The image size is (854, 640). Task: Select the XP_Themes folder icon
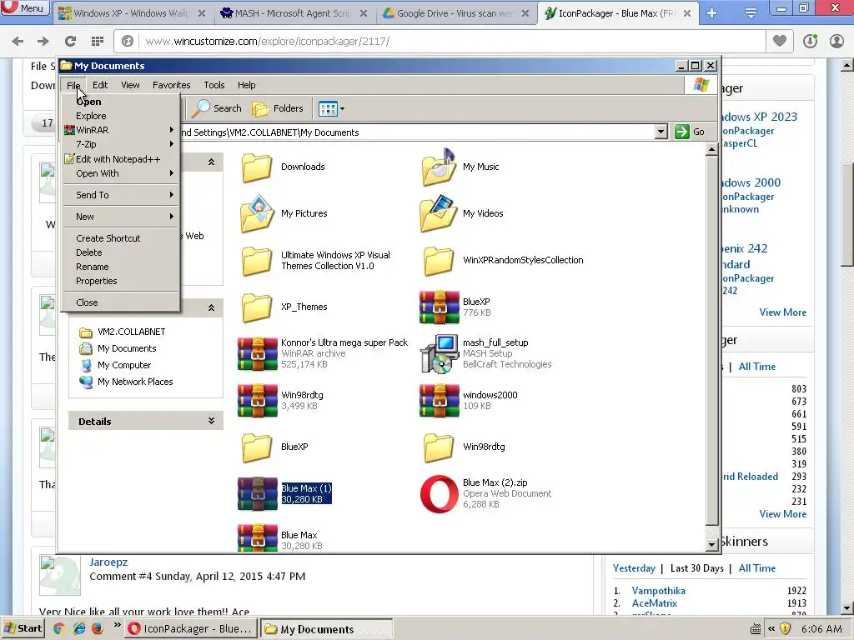click(257, 307)
